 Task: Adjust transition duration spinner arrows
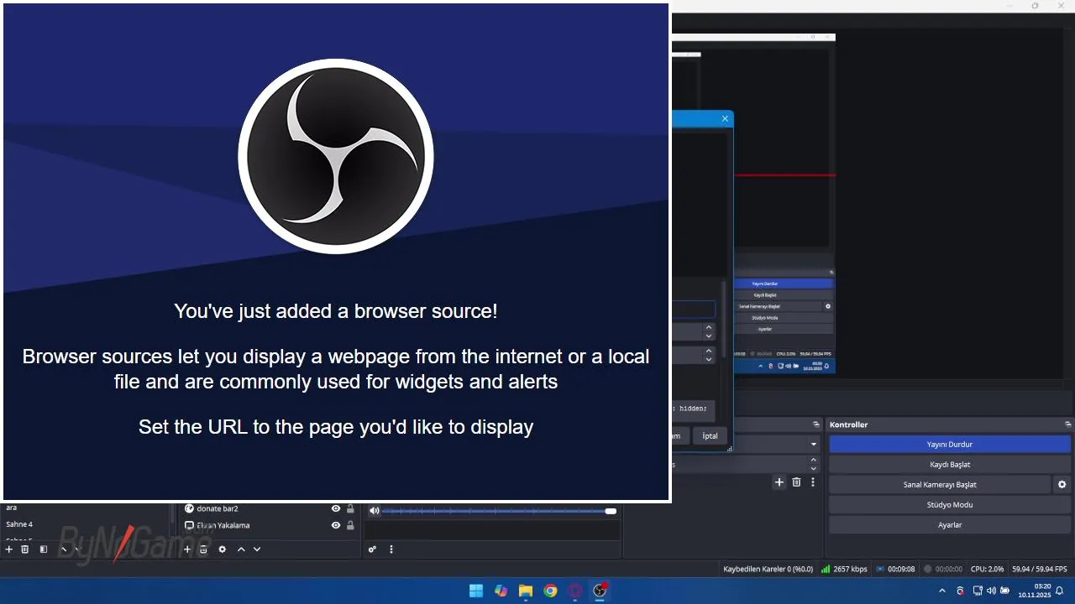pos(814,463)
